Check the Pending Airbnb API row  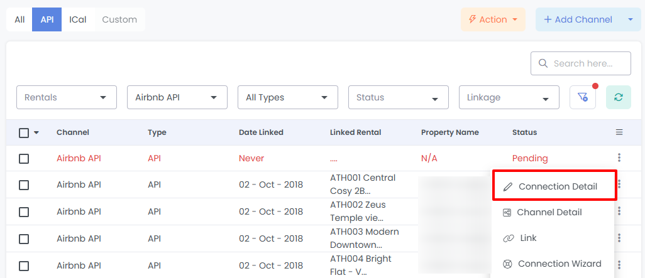point(24,159)
